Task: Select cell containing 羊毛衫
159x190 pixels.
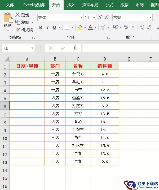Action: 78,82
